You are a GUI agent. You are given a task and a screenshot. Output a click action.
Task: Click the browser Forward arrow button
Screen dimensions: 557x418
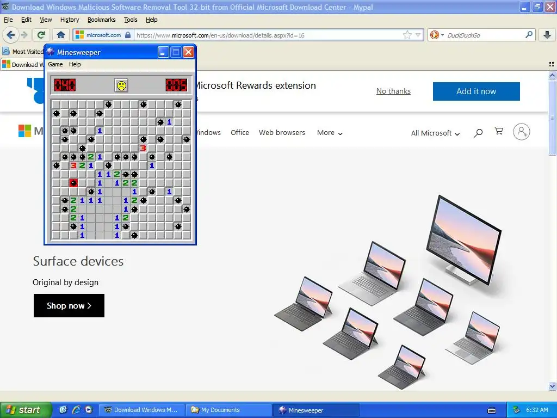pyautogui.click(x=24, y=35)
